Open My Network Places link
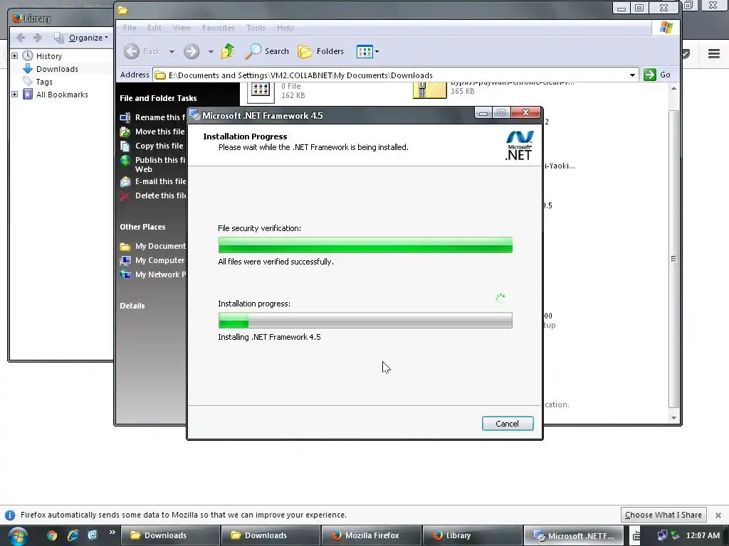Viewport: 729px width, 546px height. click(x=152, y=275)
